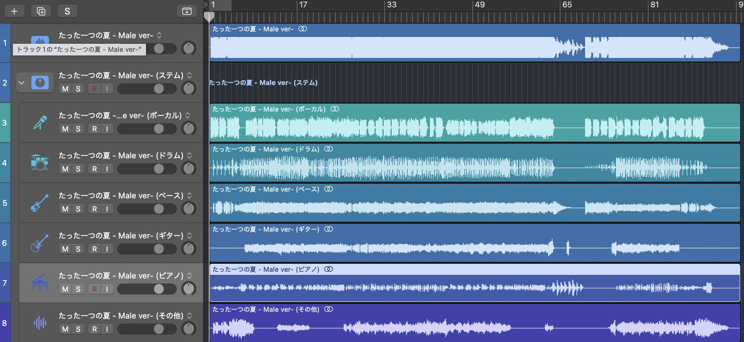
Task: Click the drum kit icon on track 4
Action: click(x=40, y=162)
